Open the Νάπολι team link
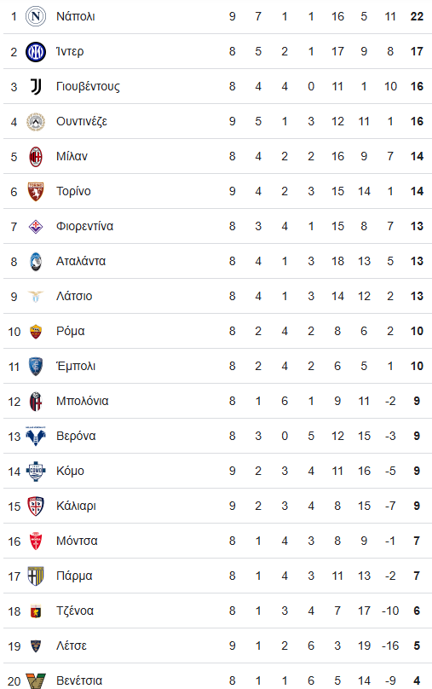 click(x=76, y=17)
